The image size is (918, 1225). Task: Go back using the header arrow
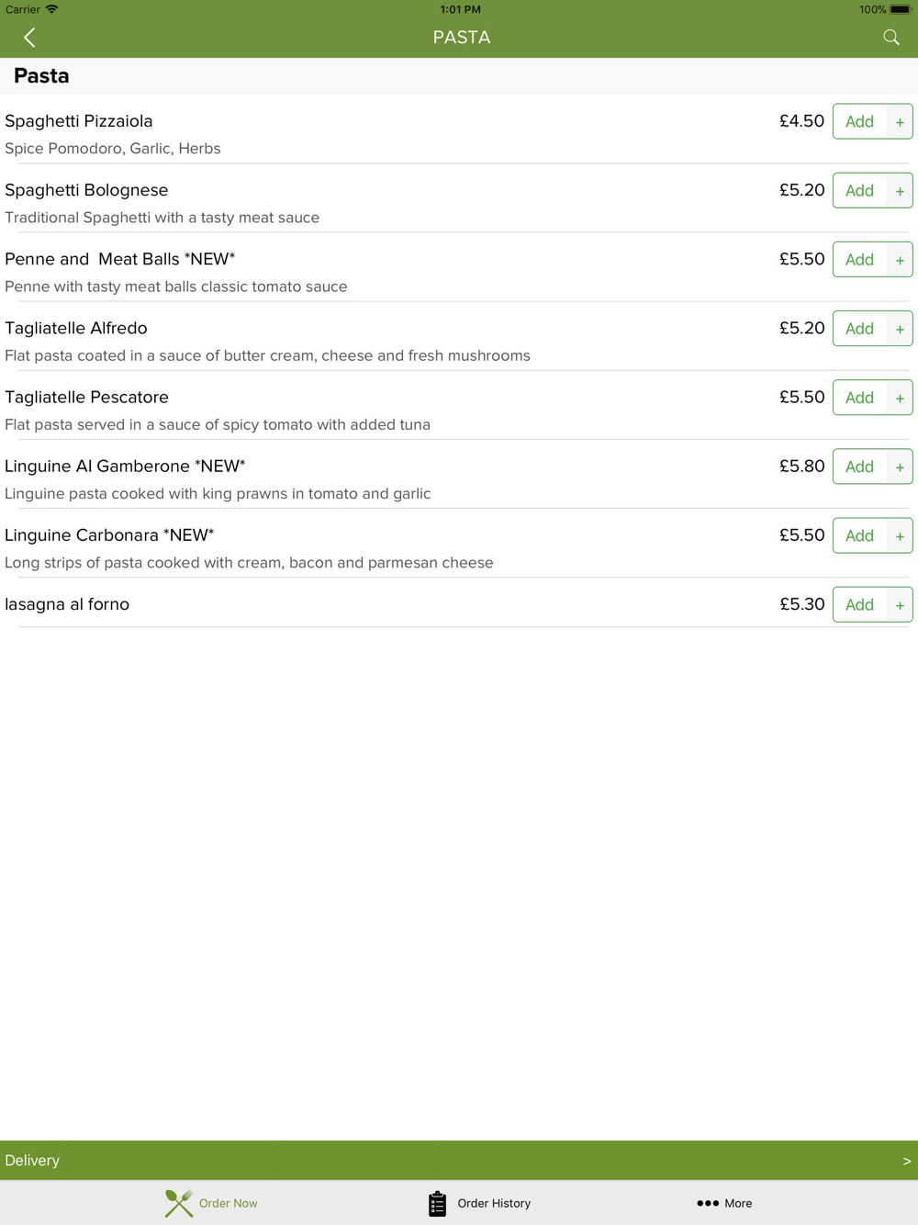pyautogui.click(x=29, y=38)
